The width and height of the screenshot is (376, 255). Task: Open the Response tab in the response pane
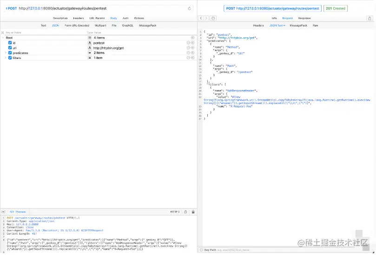click(x=304, y=18)
